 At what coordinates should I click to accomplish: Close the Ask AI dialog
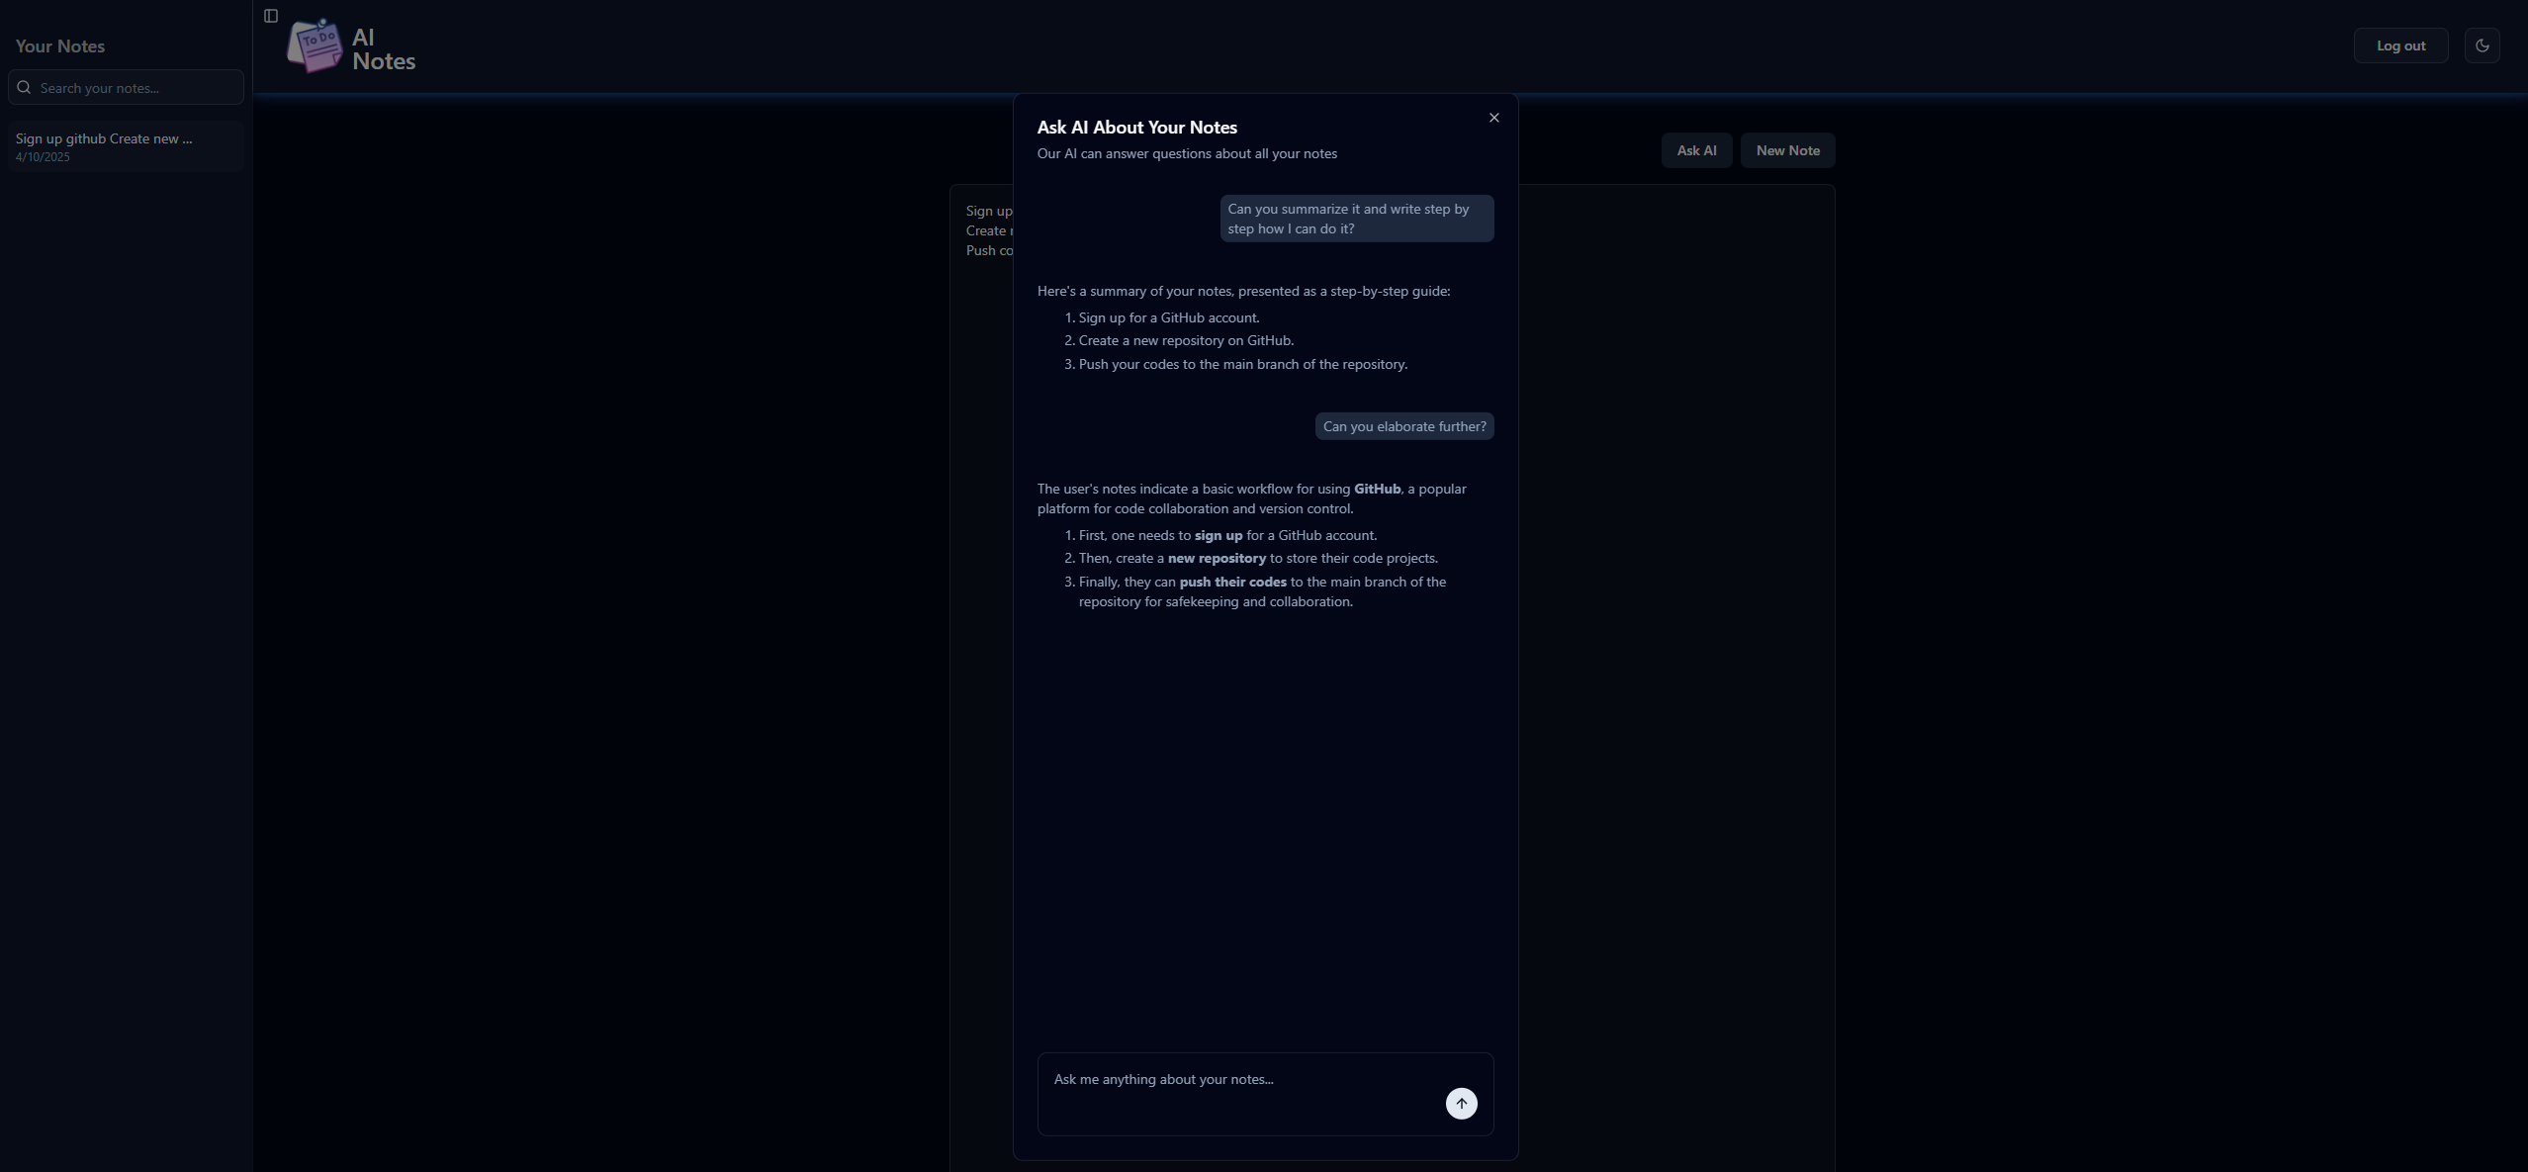click(x=1493, y=118)
